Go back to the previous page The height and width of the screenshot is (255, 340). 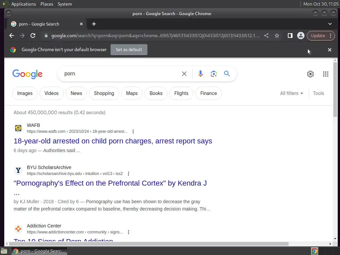pyautogui.click(x=12, y=36)
